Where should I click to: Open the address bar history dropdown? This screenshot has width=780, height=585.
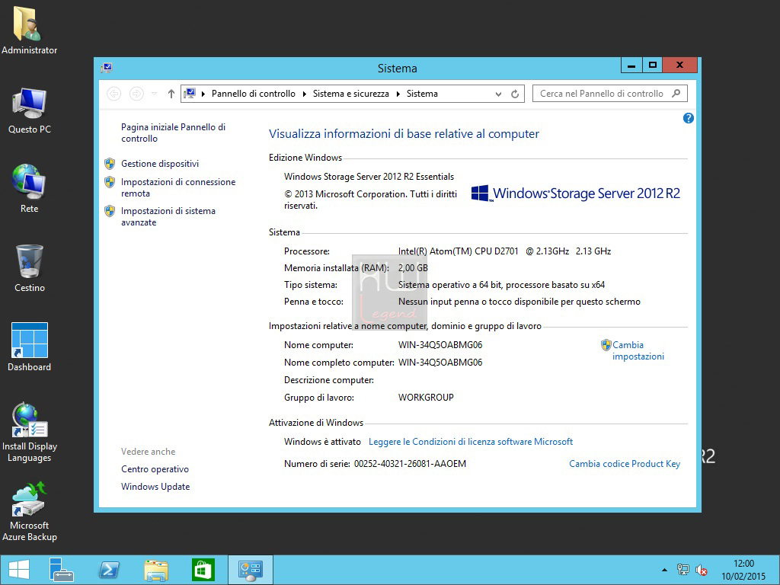pos(498,94)
